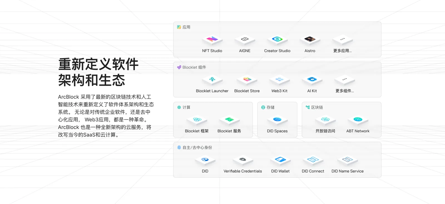Click the 开放链访问 text label

coord(325,131)
